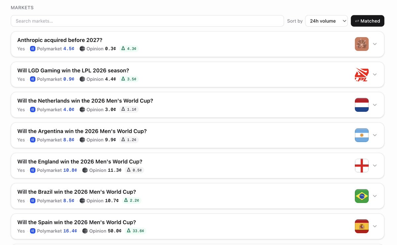Click the 3.5¢ delta badge
The height and width of the screenshot is (245, 397).
(129, 79)
